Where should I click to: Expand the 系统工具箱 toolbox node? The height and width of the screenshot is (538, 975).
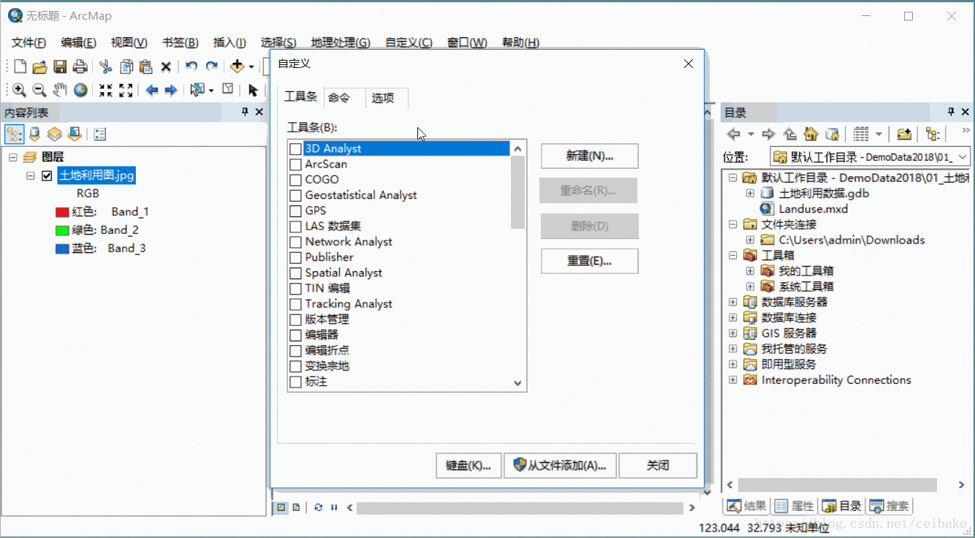click(x=750, y=287)
